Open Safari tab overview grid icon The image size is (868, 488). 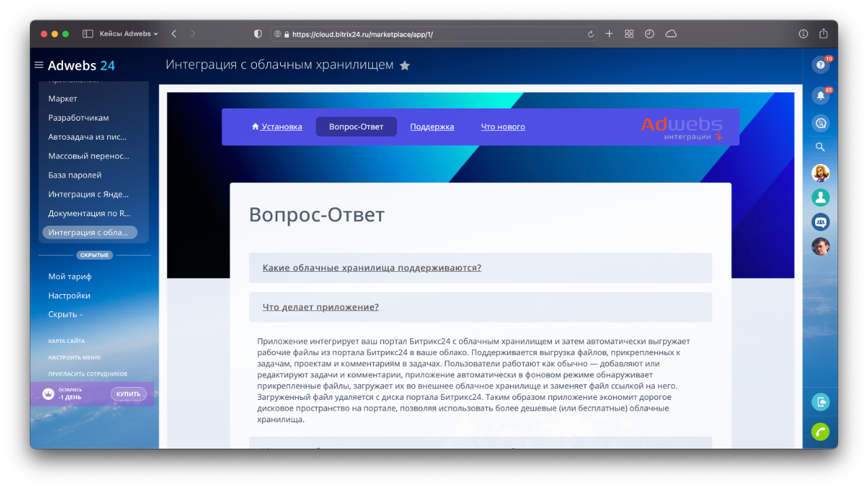[629, 34]
